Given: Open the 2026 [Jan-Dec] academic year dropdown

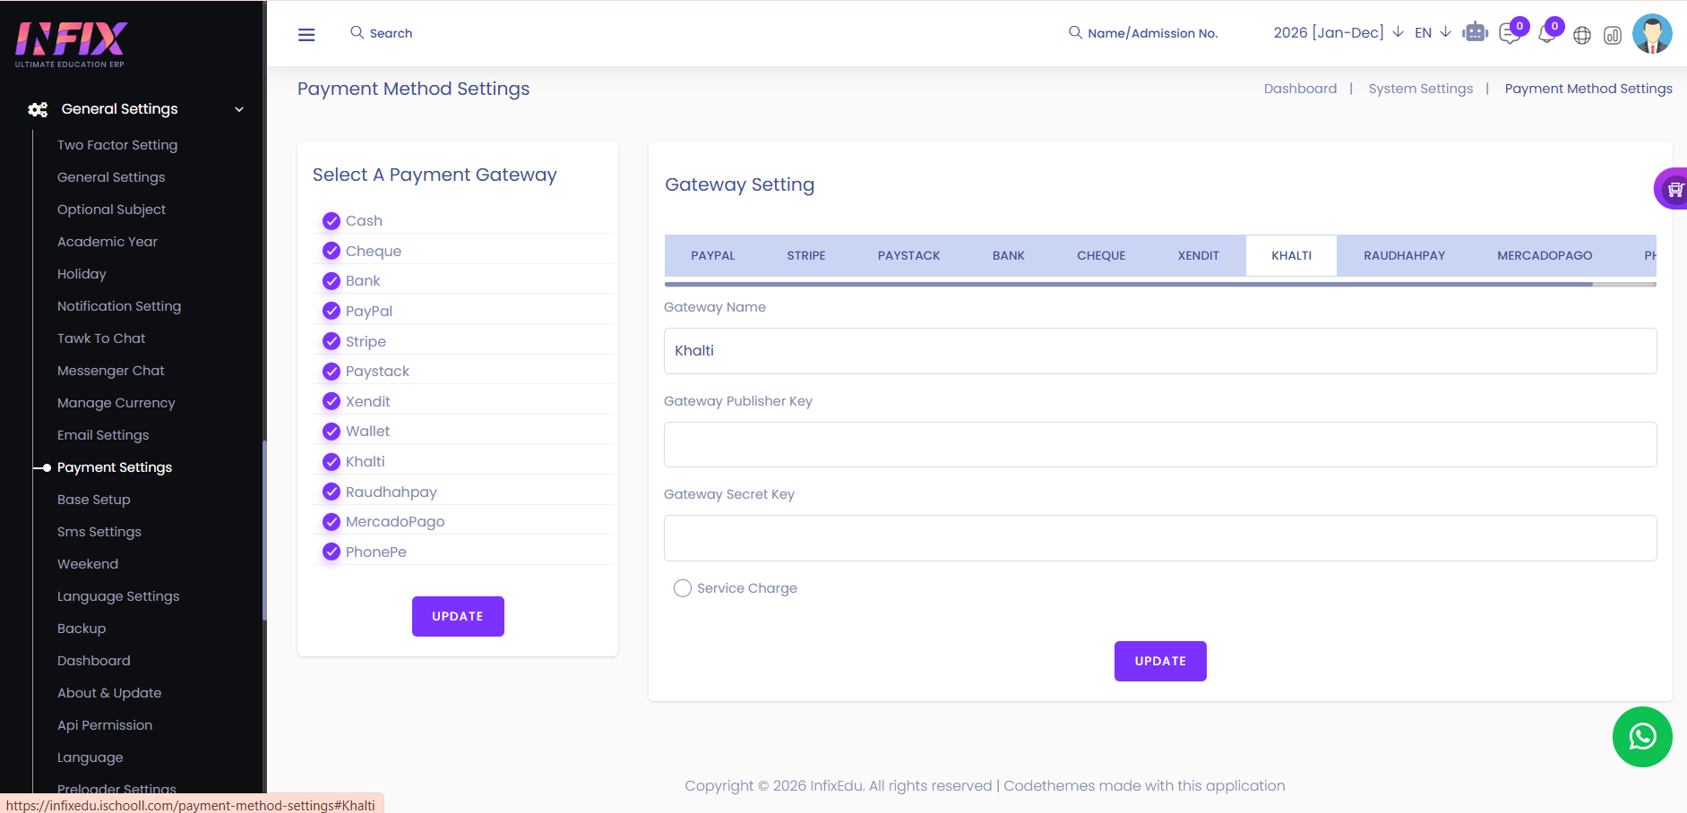Looking at the screenshot, I should click(x=1338, y=32).
